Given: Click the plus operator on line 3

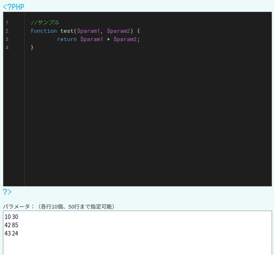Looking at the screenshot, I should (108, 39).
